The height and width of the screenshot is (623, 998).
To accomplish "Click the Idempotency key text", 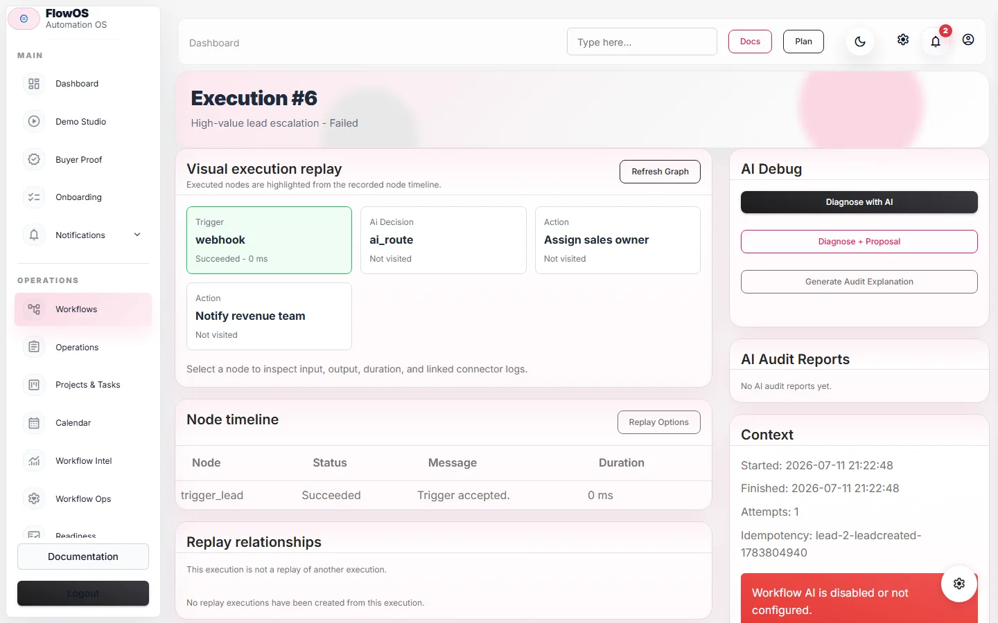I will (831, 544).
